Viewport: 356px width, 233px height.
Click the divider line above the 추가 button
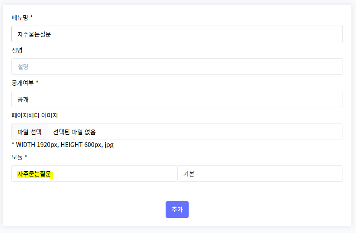point(177,194)
